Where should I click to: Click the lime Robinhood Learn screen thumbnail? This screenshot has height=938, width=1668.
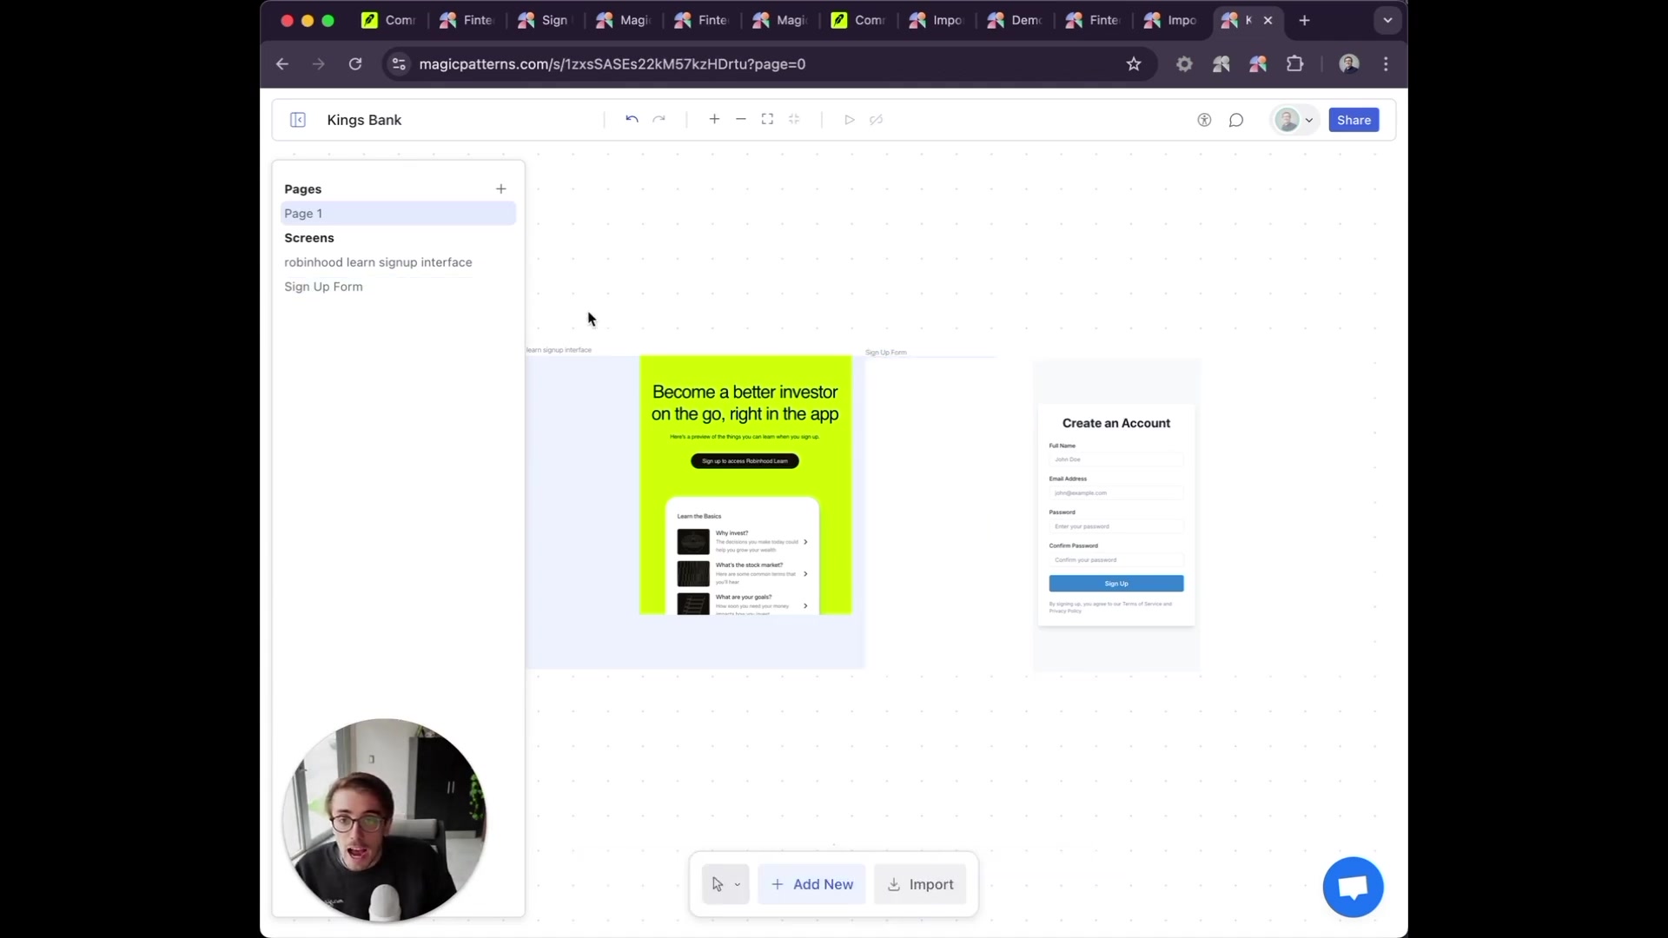coord(745,485)
